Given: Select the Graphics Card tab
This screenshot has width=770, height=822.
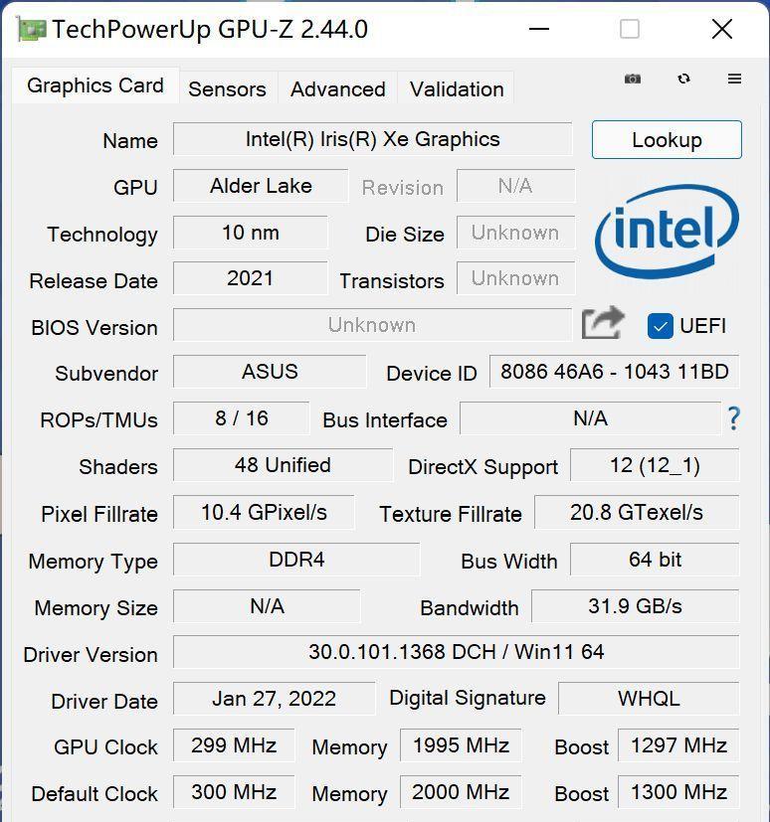Looking at the screenshot, I should [x=96, y=85].
